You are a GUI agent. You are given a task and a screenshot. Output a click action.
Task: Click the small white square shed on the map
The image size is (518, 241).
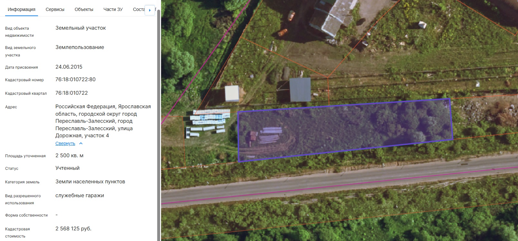tap(232, 93)
